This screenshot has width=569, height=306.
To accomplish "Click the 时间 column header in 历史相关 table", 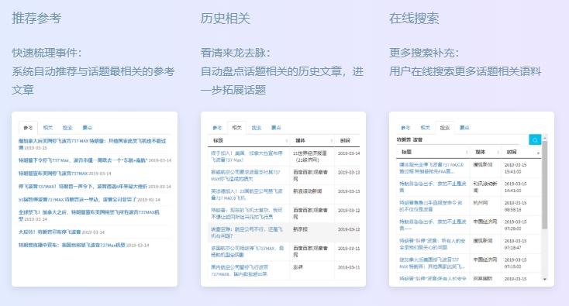I will click(345, 140).
